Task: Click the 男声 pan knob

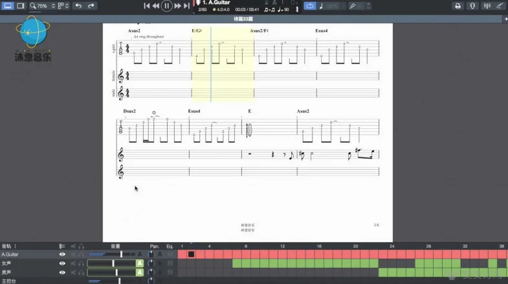Action: tap(151, 272)
